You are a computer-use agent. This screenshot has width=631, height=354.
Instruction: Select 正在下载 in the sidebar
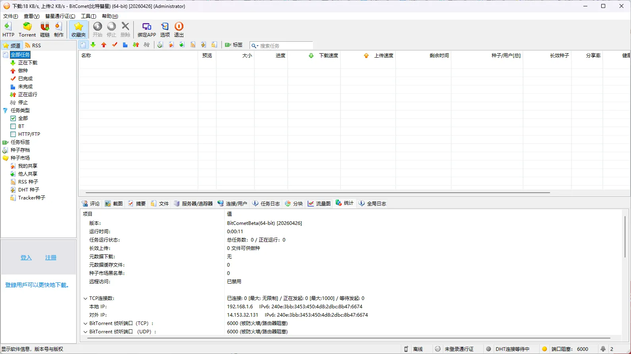pyautogui.click(x=28, y=63)
